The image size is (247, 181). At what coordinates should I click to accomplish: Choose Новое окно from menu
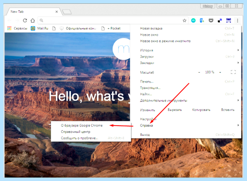pos(186,35)
